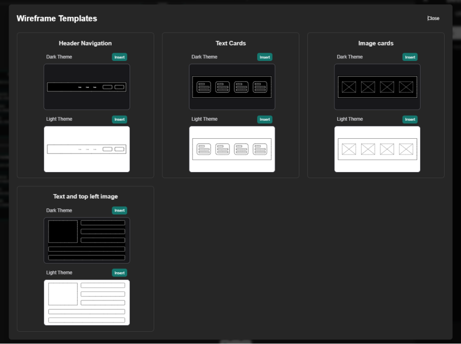Insert the dark theme Text Cards template
The width and height of the screenshot is (461, 344).
pos(264,57)
